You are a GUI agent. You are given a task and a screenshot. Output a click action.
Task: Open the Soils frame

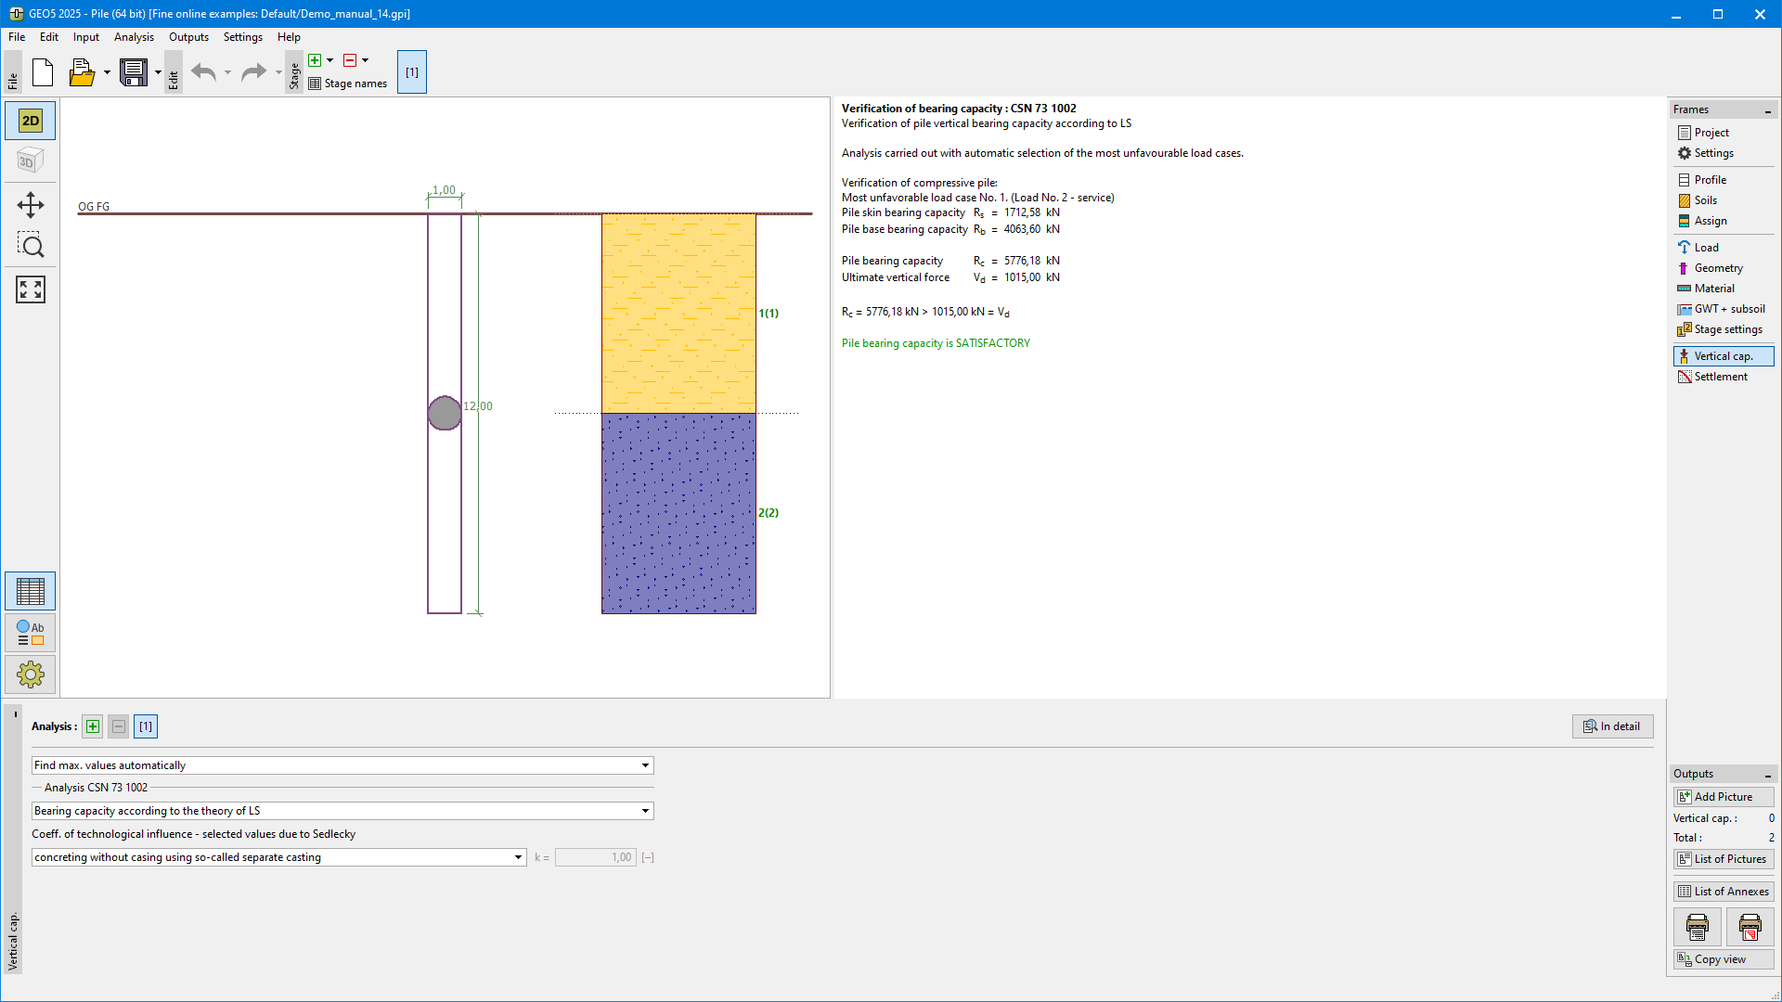click(x=1724, y=200)
